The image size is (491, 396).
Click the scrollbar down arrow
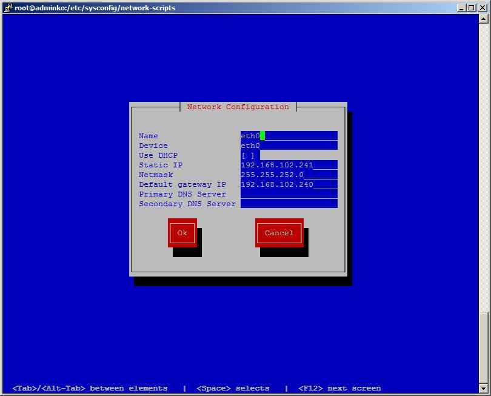click(483, 388)
